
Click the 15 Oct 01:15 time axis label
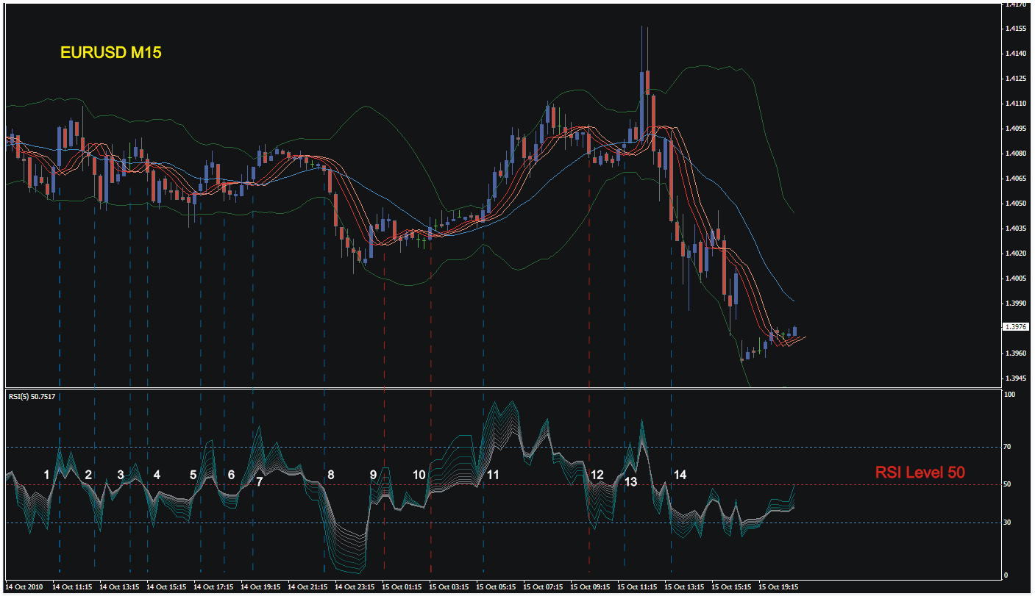tap(402, 587)
